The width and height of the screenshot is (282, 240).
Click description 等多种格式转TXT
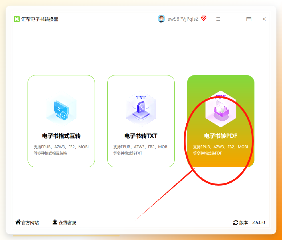click(128, 153)
